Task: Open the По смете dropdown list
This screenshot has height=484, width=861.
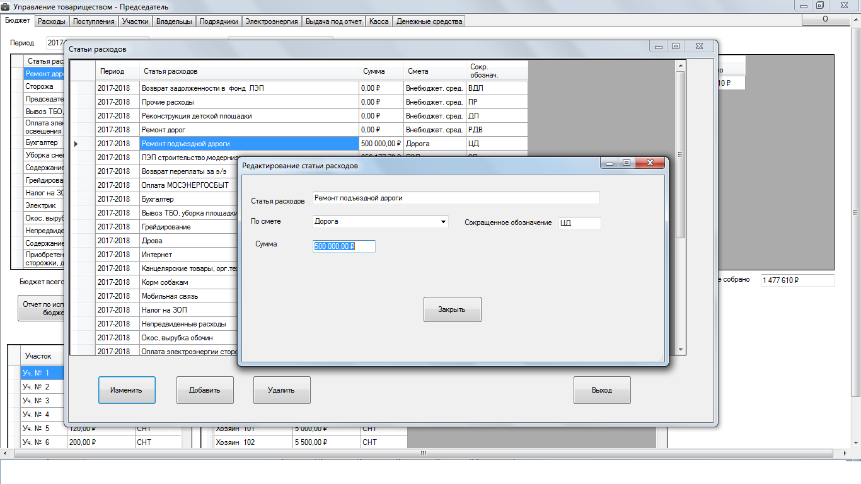Action: 443,222
